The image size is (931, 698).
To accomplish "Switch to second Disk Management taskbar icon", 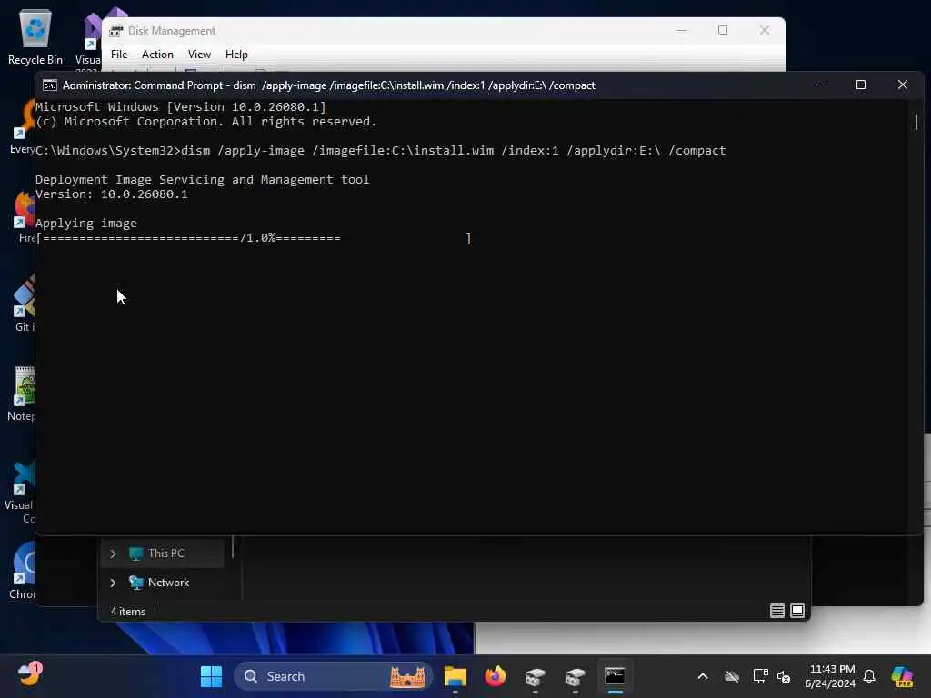I will [x=575, y=676].
